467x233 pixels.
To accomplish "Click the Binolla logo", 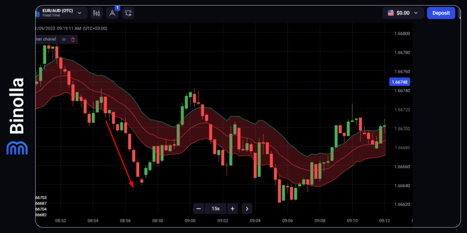I will [x=17, y=116].
